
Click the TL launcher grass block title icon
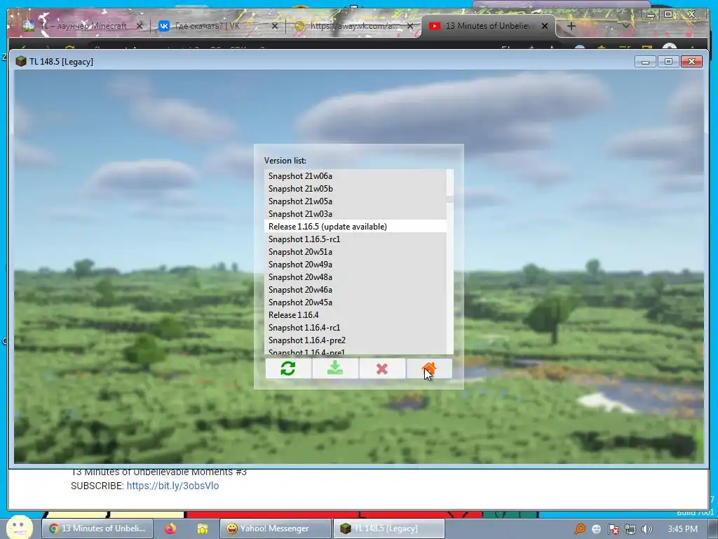(x=20, y=62)
